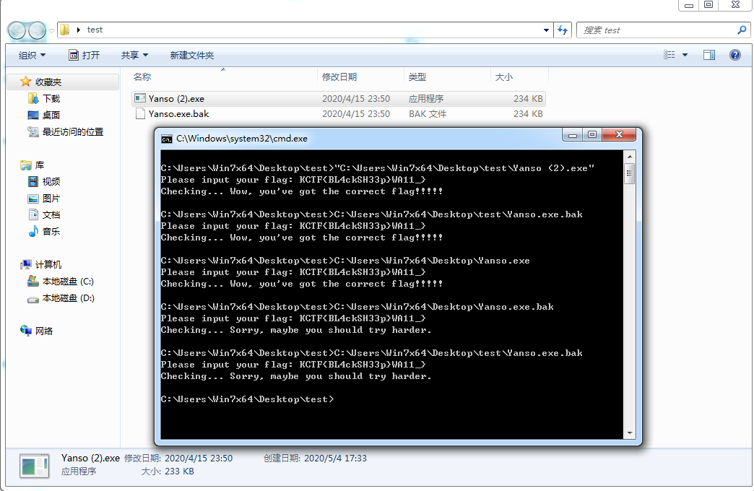The image size is (754, 491).
Task: Open Explorer help button
Action: (734, 55)
